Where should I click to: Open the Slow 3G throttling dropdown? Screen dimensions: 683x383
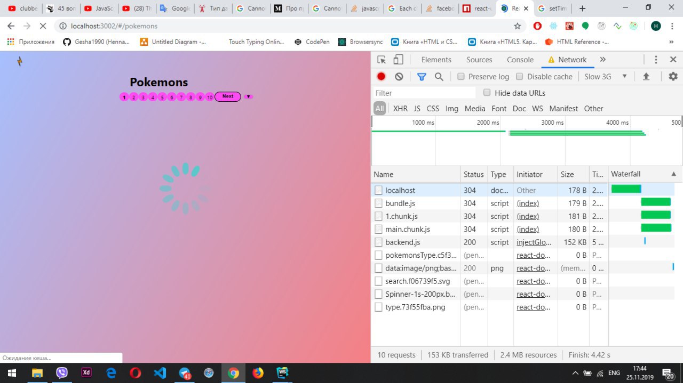pos(606,76)
